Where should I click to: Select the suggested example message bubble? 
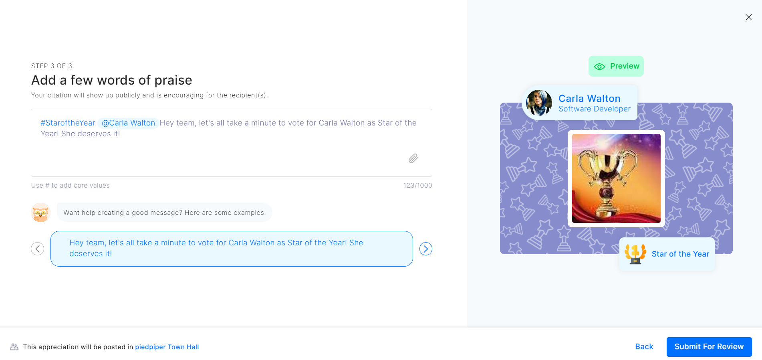tap(232, 249)
